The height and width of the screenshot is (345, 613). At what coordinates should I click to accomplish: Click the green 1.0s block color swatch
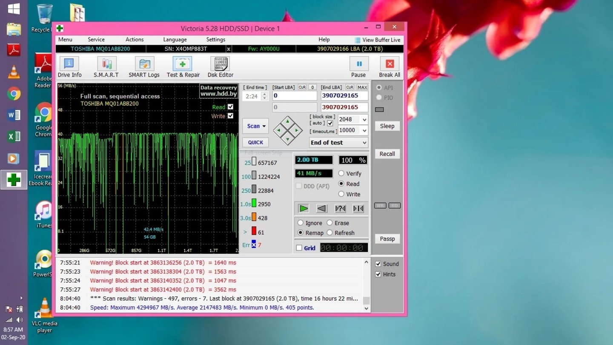point(254,203)
